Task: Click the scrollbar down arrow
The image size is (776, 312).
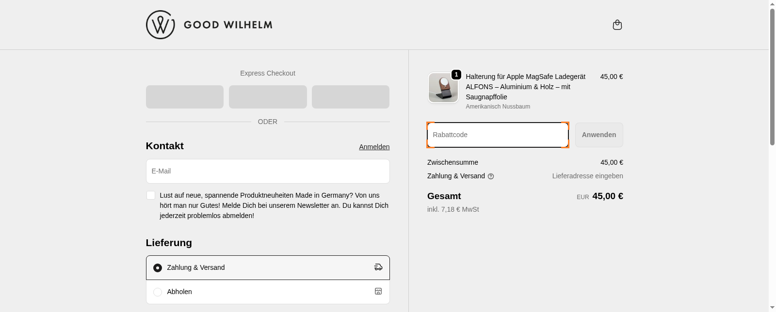Action: pos(772,308)
